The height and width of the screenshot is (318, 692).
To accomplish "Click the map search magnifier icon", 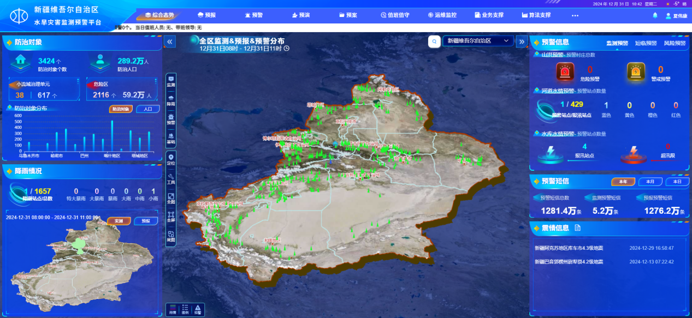I will pyautogui.click(x=434, y=41).
